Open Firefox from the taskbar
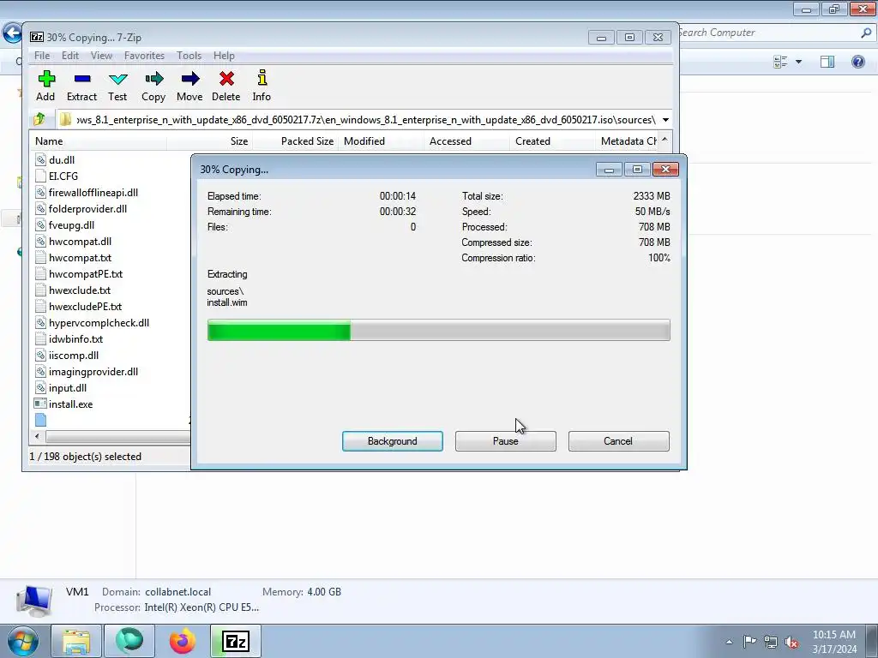 pyautogui.click(x=183, y=641)
